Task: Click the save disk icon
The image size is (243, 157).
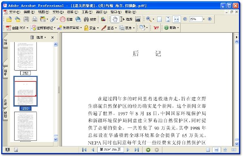Action: 26,19
